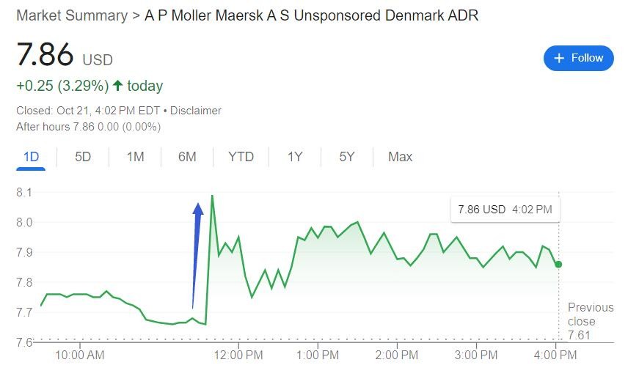Click the green up-arrow beside today
Image resolution: width=628 pixels, height=376 pixels.
click(x=117, y=86)
